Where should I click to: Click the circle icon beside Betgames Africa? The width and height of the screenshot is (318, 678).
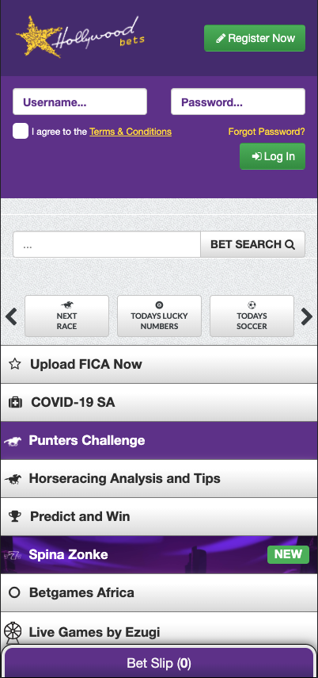[15, 592]
